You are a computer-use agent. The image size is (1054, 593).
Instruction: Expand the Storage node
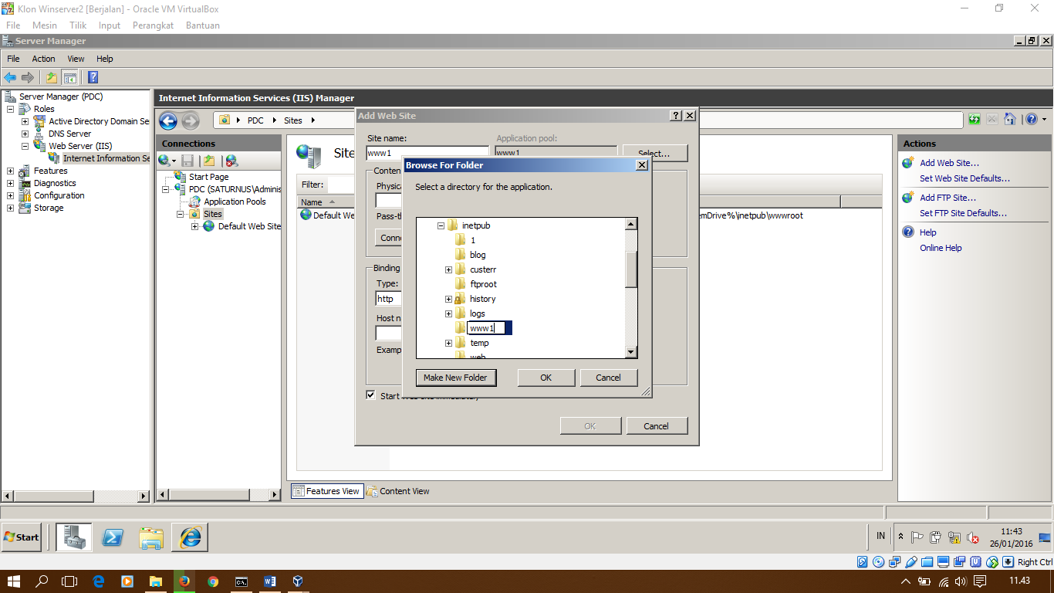coord(11,208)
